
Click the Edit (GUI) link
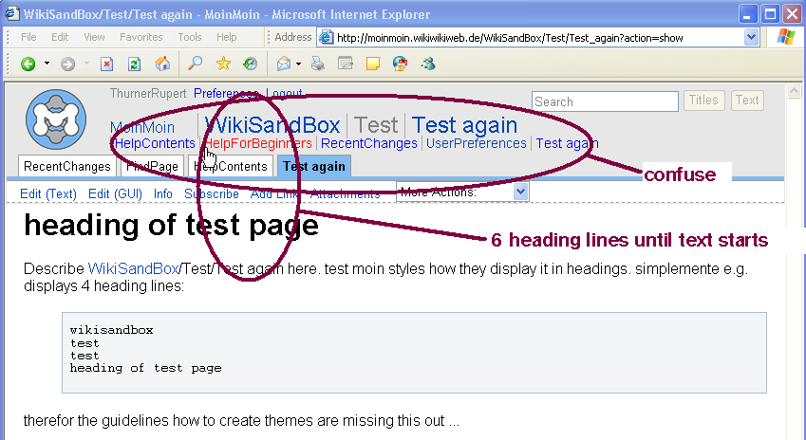pyautogui.click(x=115, y=194)
